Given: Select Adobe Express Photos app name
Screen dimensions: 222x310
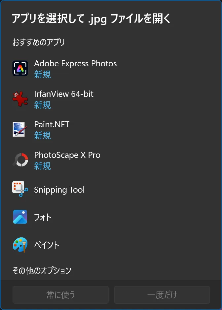Looking at the screenshot, I should [x=75, y=64].
